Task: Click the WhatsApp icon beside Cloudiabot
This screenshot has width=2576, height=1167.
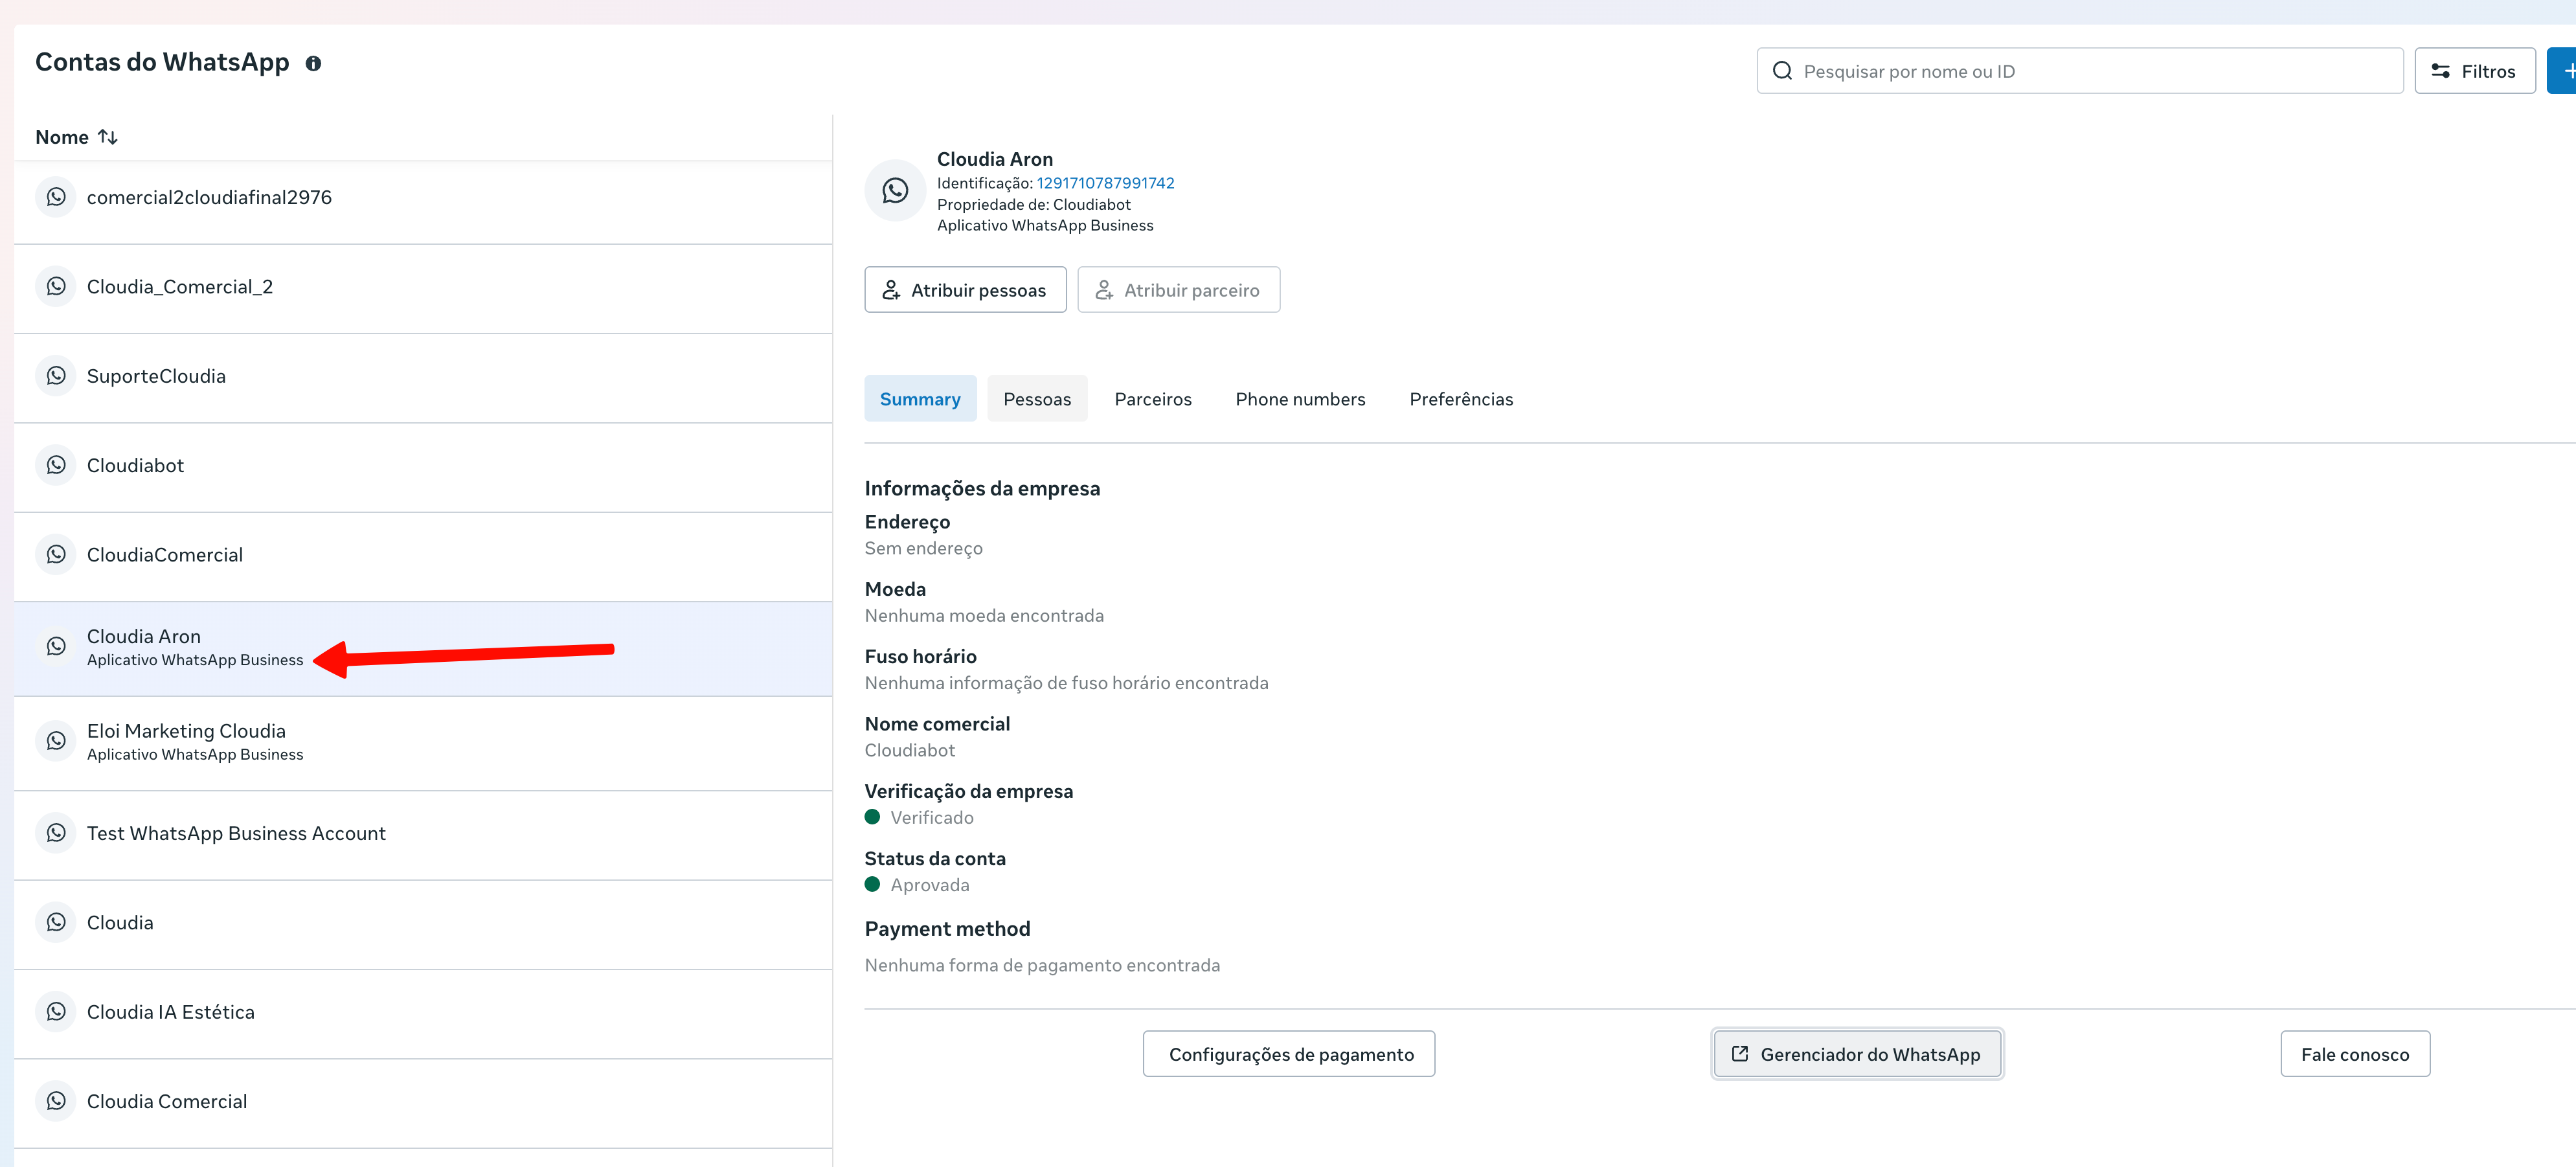Action: (56, 465)
